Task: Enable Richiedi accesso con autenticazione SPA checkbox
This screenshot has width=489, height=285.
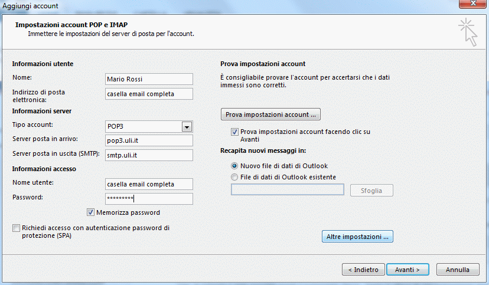Action: tap(15, 228)
